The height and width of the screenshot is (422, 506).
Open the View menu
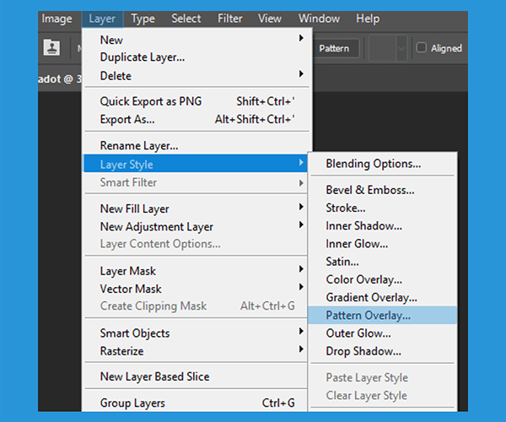pyautogui.click(x=270, y=19)
